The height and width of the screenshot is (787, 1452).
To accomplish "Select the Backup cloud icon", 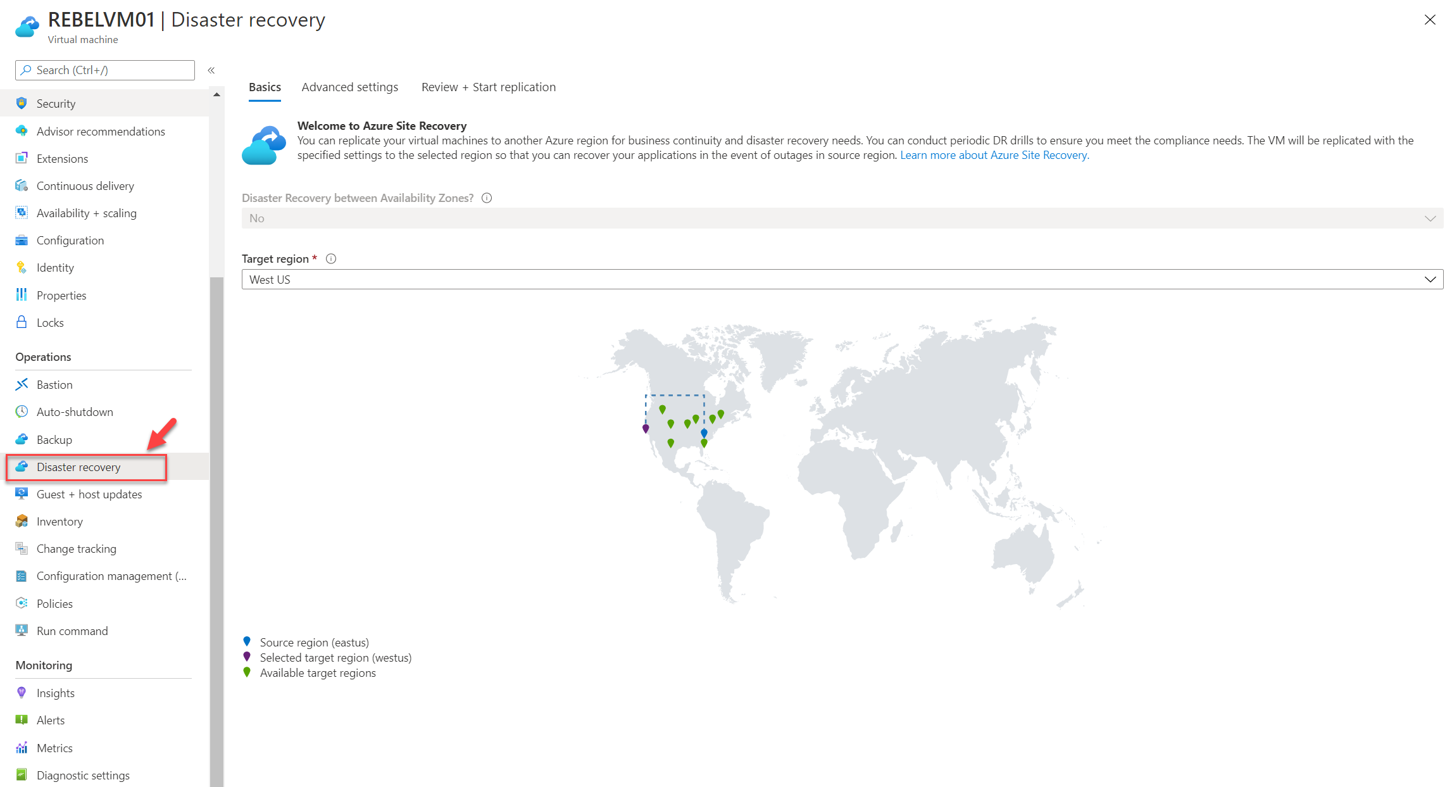I will [22, 439].
